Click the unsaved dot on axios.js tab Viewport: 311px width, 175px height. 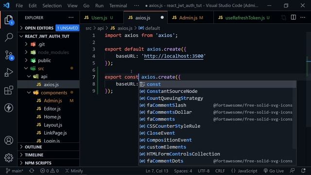pos(162,17)
